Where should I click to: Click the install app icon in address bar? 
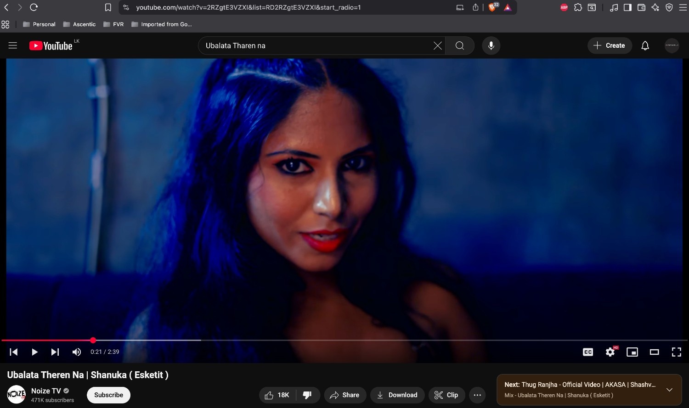coord(460,7)
